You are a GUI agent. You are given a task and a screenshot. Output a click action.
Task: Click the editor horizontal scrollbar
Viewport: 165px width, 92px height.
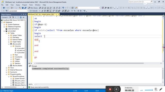(x=90, y=63)
